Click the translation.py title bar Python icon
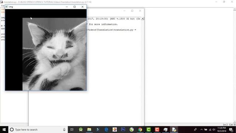Viewport: 236px width, 133px height. point(1,2)
